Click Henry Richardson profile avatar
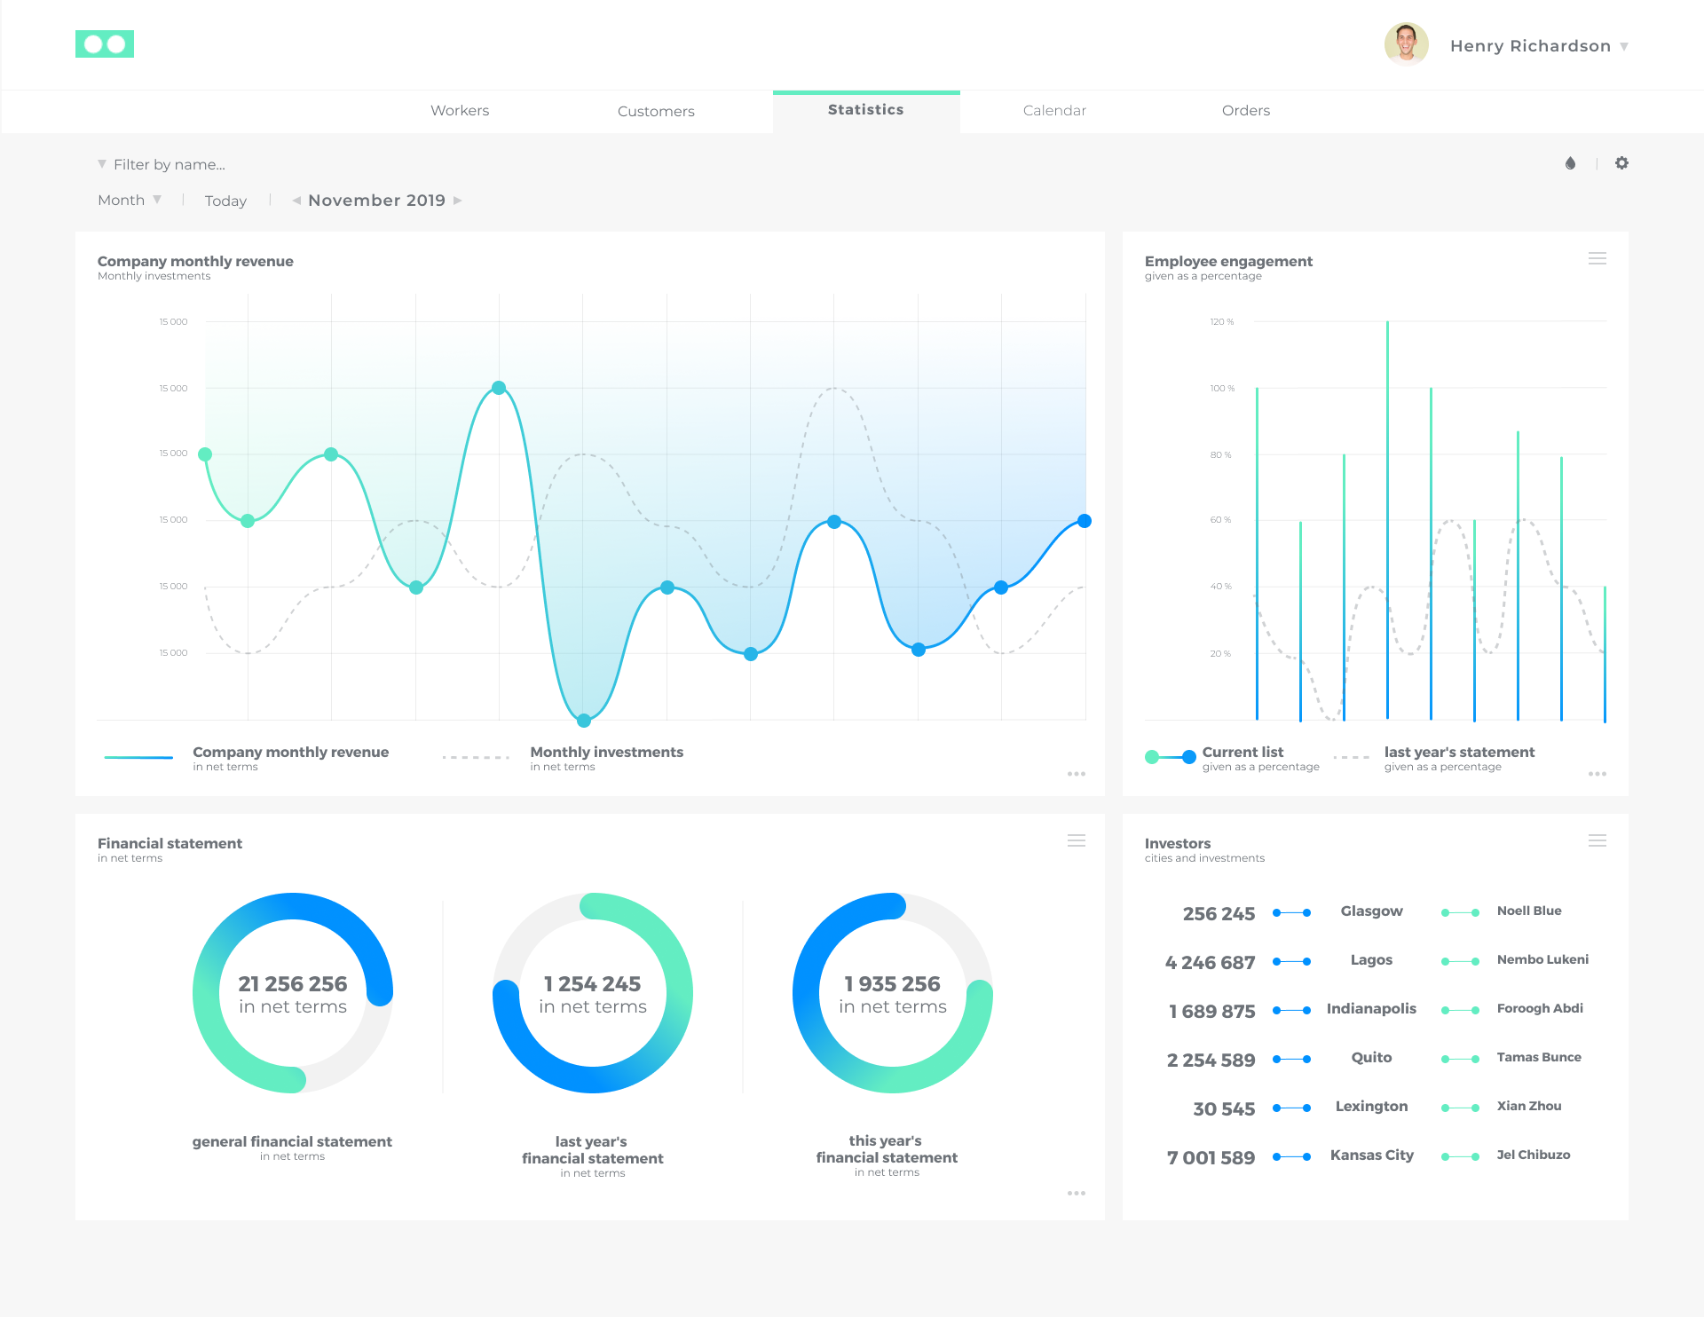Image resolution: width=1704 pixels, height=1317 pixels. 1406,44
